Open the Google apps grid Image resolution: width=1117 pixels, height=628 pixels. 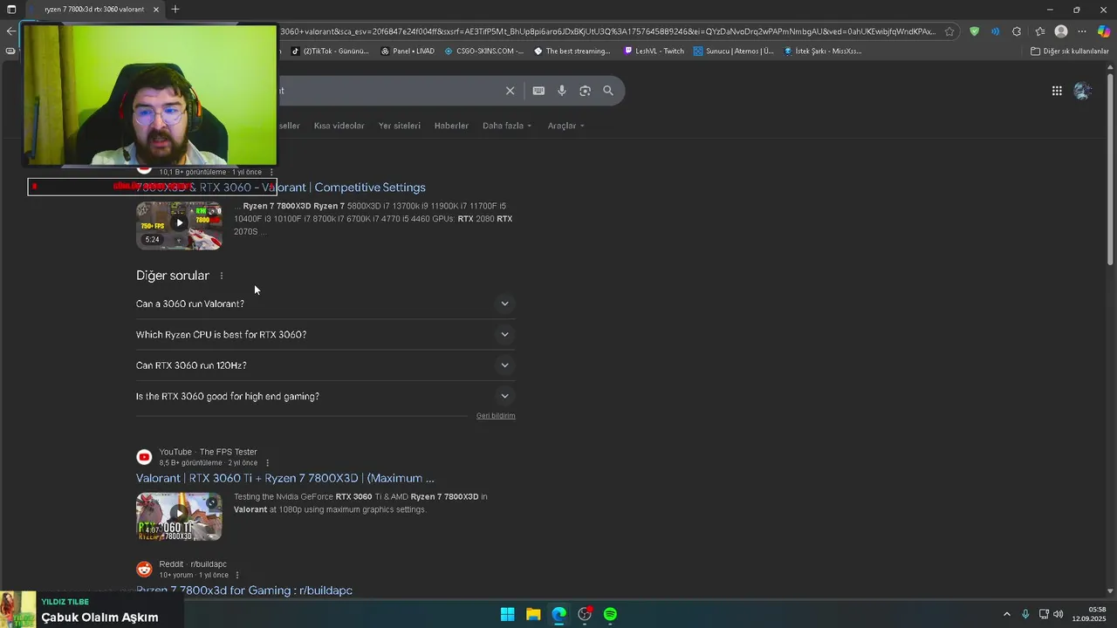pos(1057,91)
